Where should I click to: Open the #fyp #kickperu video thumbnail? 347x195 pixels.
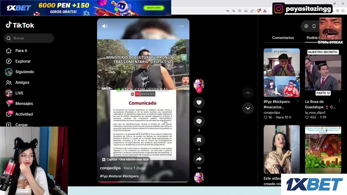pyautogui.click(x=282, y=73)
